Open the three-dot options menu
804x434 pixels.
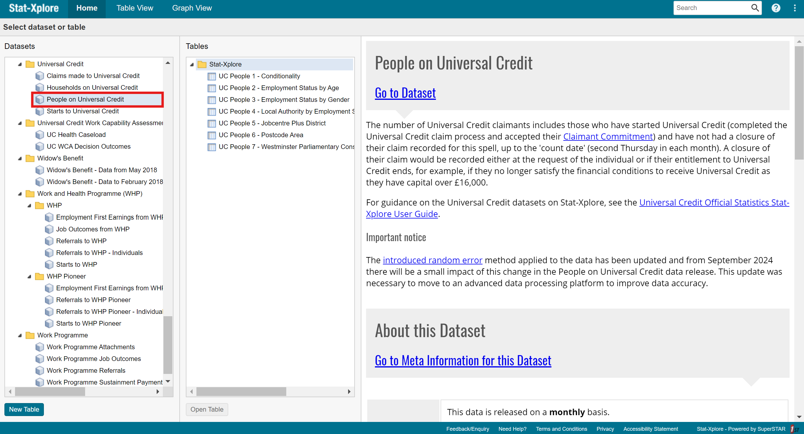(x=795, y=8)
